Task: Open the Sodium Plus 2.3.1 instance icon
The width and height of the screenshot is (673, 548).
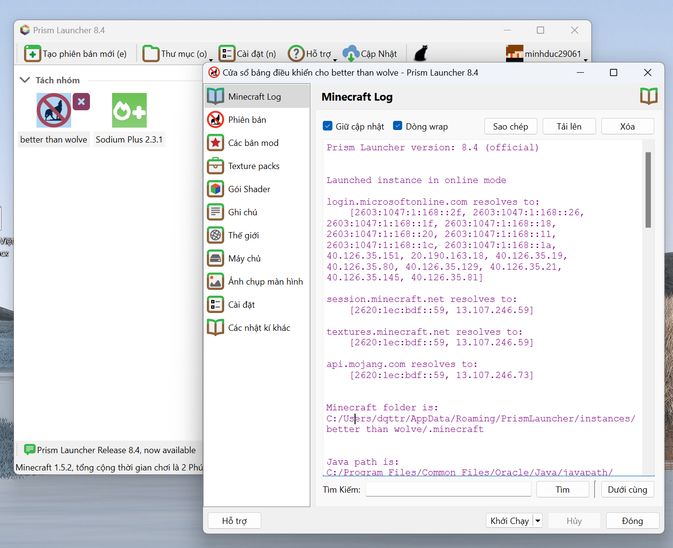Action: 129,110
